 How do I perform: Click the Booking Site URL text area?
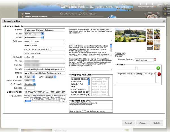(91, 106)
